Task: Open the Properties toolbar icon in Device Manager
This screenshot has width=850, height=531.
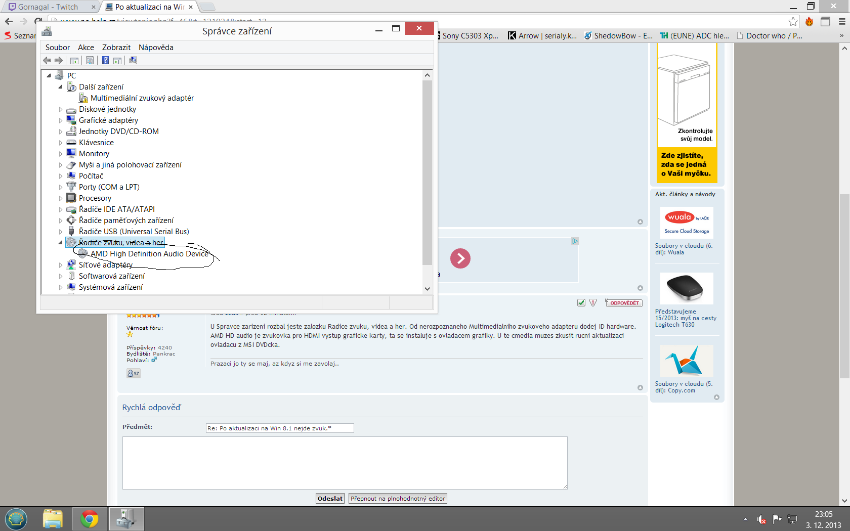Action: pyautogui.click(x=90, y=61)
